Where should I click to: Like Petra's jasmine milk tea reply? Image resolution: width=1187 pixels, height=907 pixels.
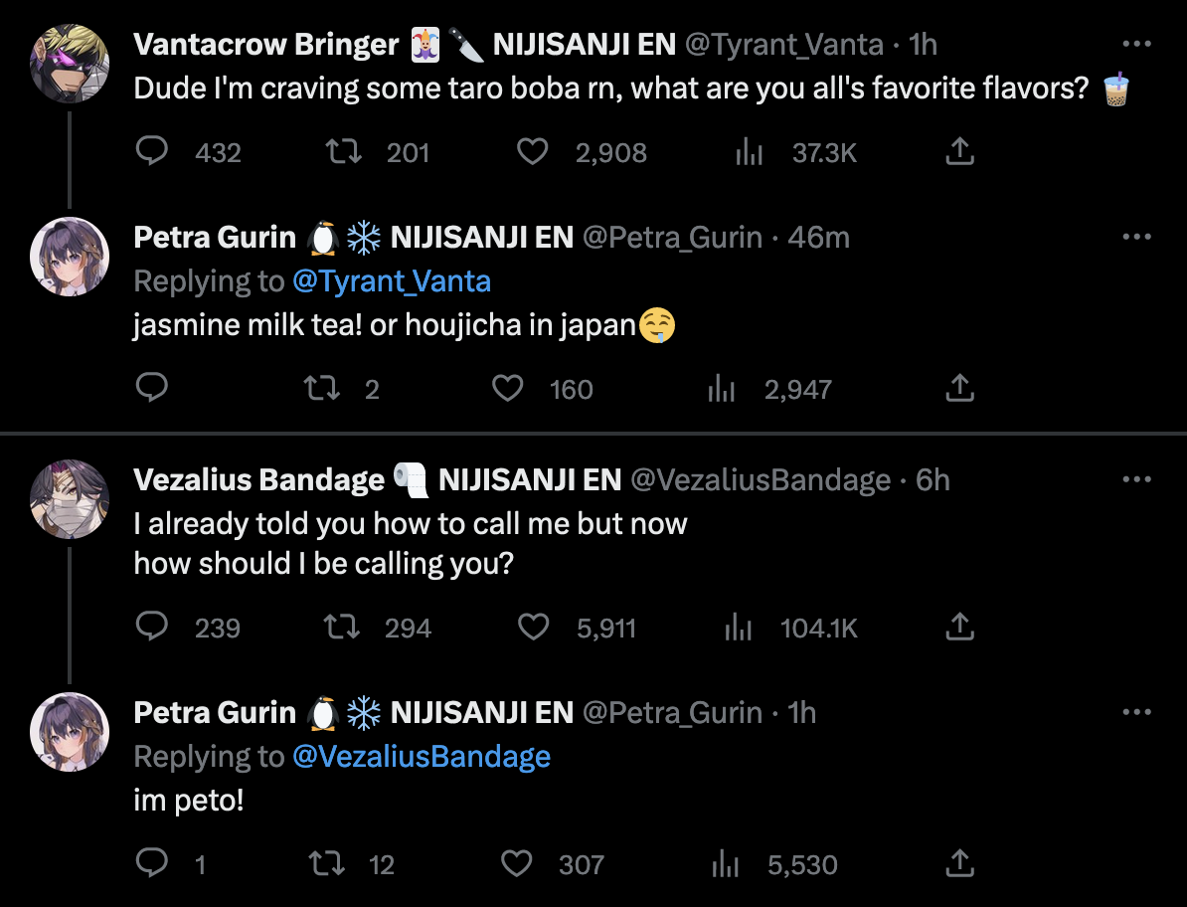508,388
